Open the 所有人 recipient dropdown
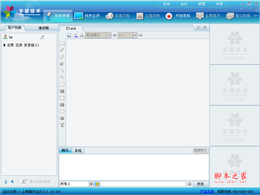 coord(91,184)
